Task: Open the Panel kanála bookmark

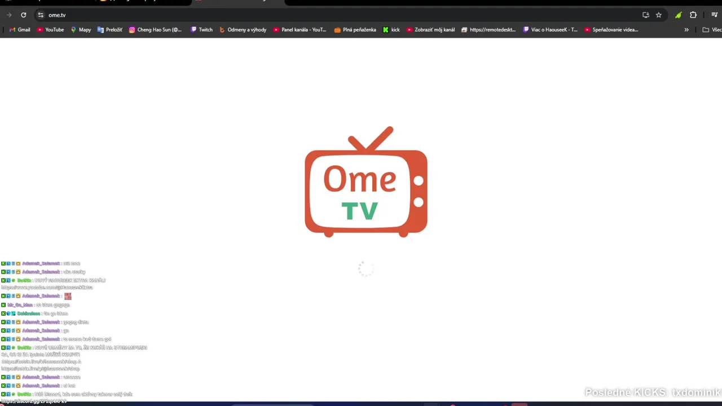Action: (300, 30)
